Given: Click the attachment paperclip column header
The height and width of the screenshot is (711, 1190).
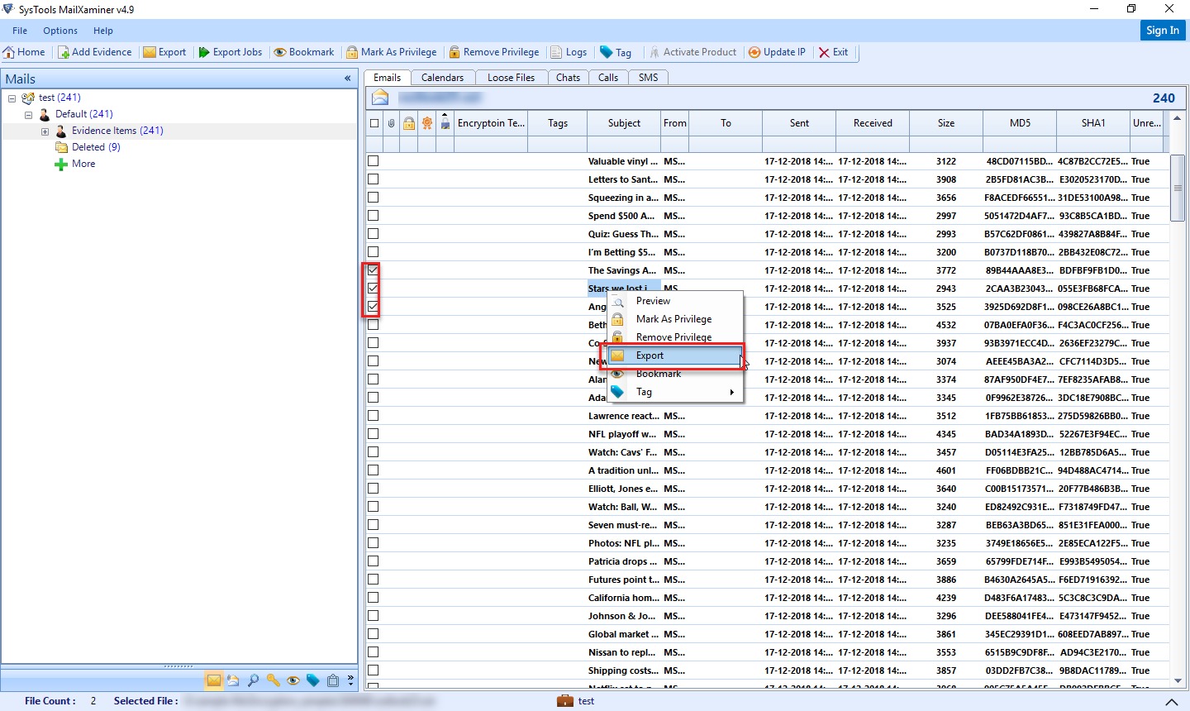Looking at the screenshot, I should (x=391, y=123).
